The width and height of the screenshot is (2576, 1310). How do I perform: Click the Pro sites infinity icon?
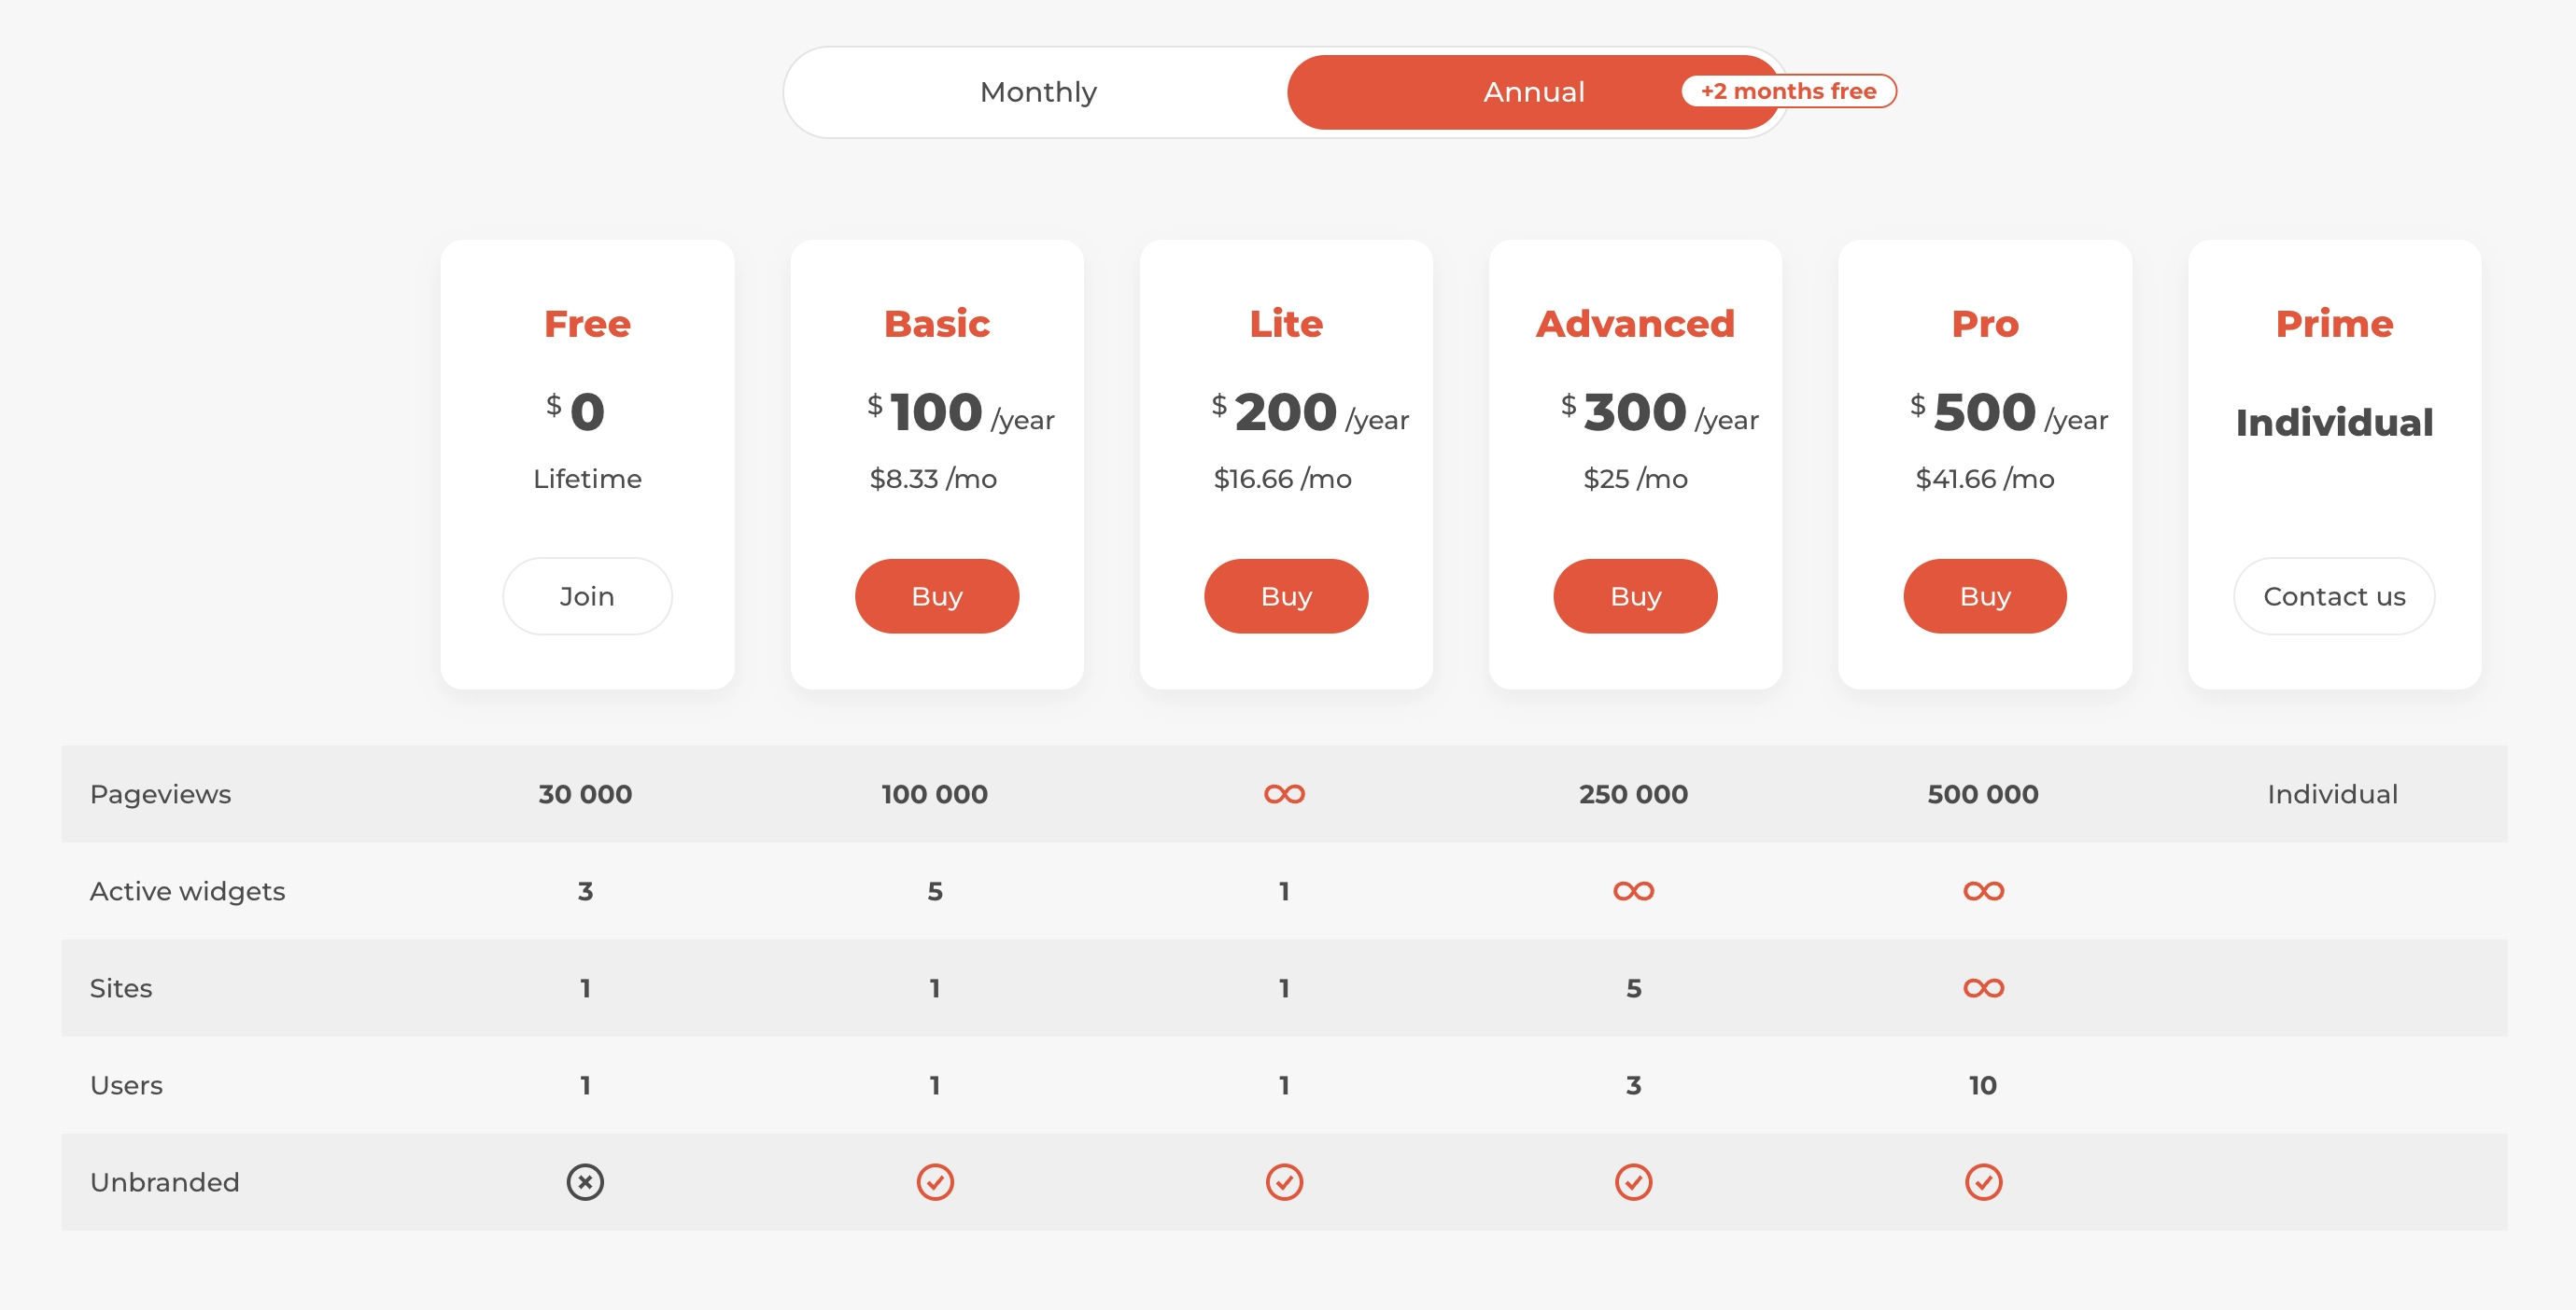coord(1983,988)
